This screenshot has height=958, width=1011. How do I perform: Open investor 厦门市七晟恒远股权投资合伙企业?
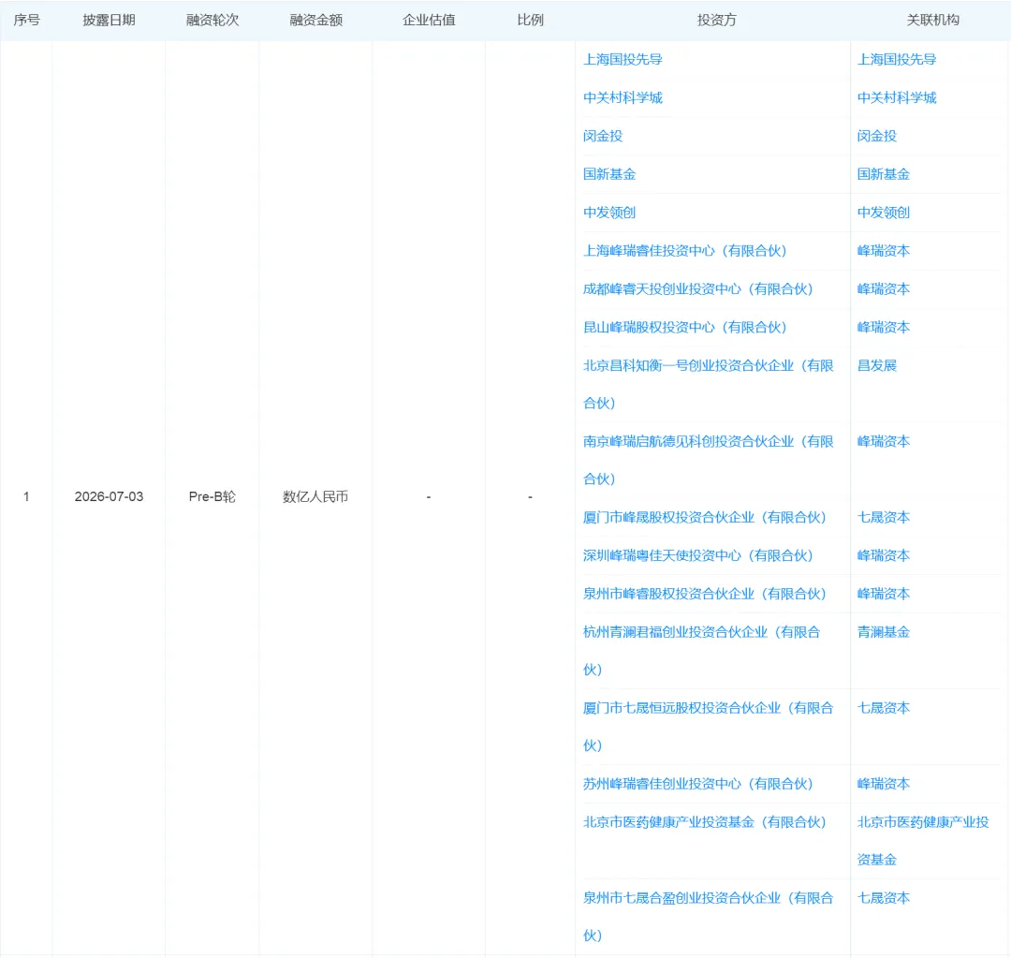click(708, 727)
